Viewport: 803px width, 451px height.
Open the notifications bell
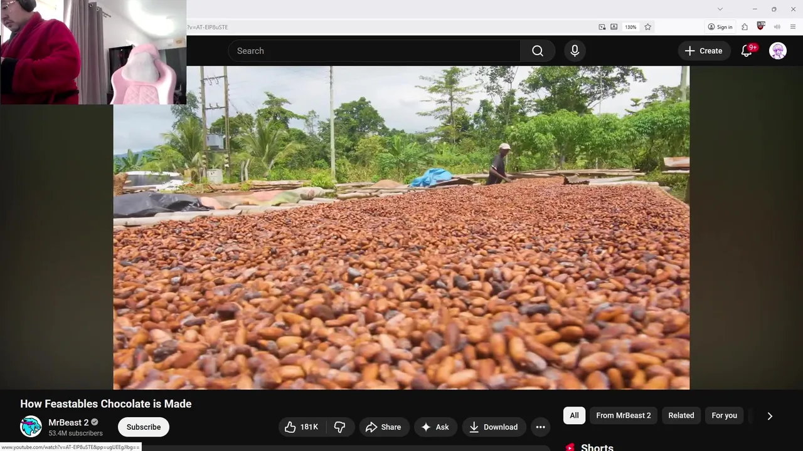(x=747, y=51)
